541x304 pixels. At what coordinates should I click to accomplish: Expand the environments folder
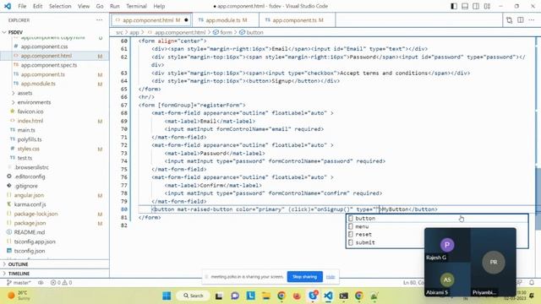(x=34, y=102)
